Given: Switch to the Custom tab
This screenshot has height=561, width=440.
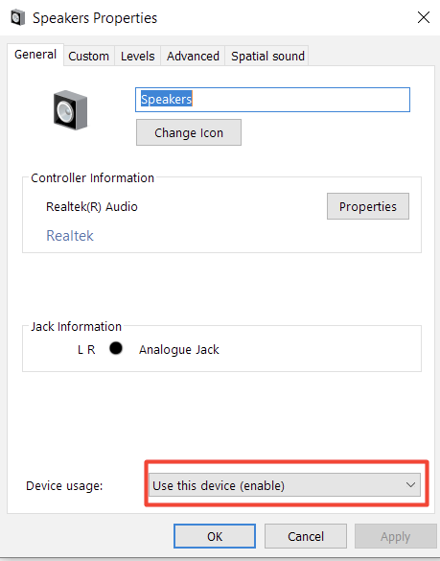Looking at the screenshot, I should pyautogui.click(x=89, y=57).
